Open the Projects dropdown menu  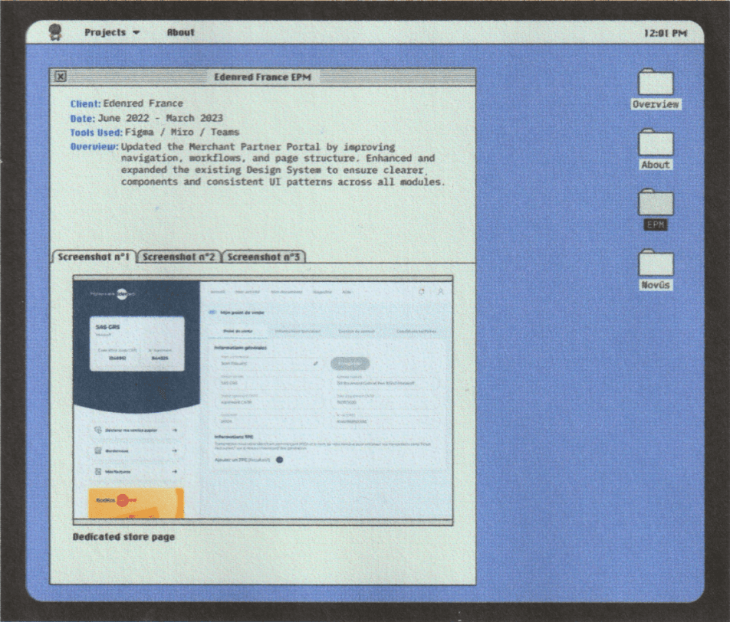(x=112, y=33)
